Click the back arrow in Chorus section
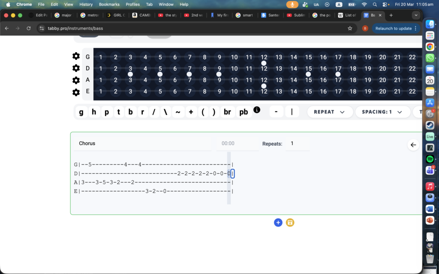Screen dimensions: 439x274 [413, 145]
